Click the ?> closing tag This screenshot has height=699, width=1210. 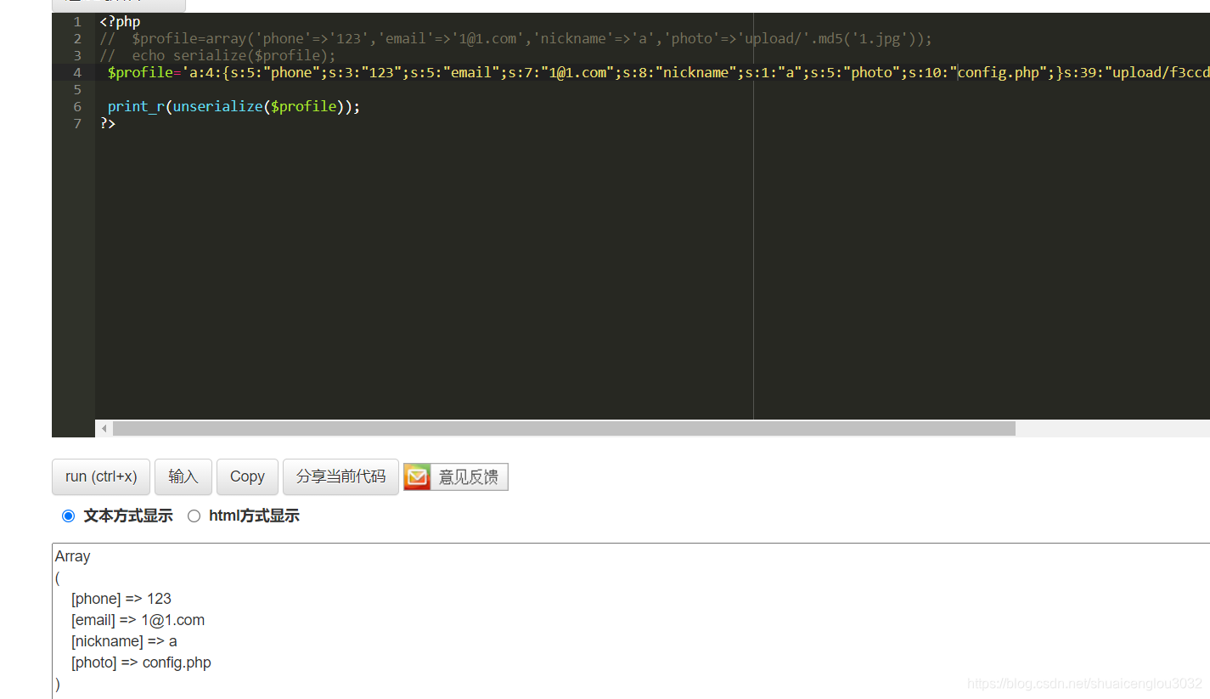(x=108, y=123)
